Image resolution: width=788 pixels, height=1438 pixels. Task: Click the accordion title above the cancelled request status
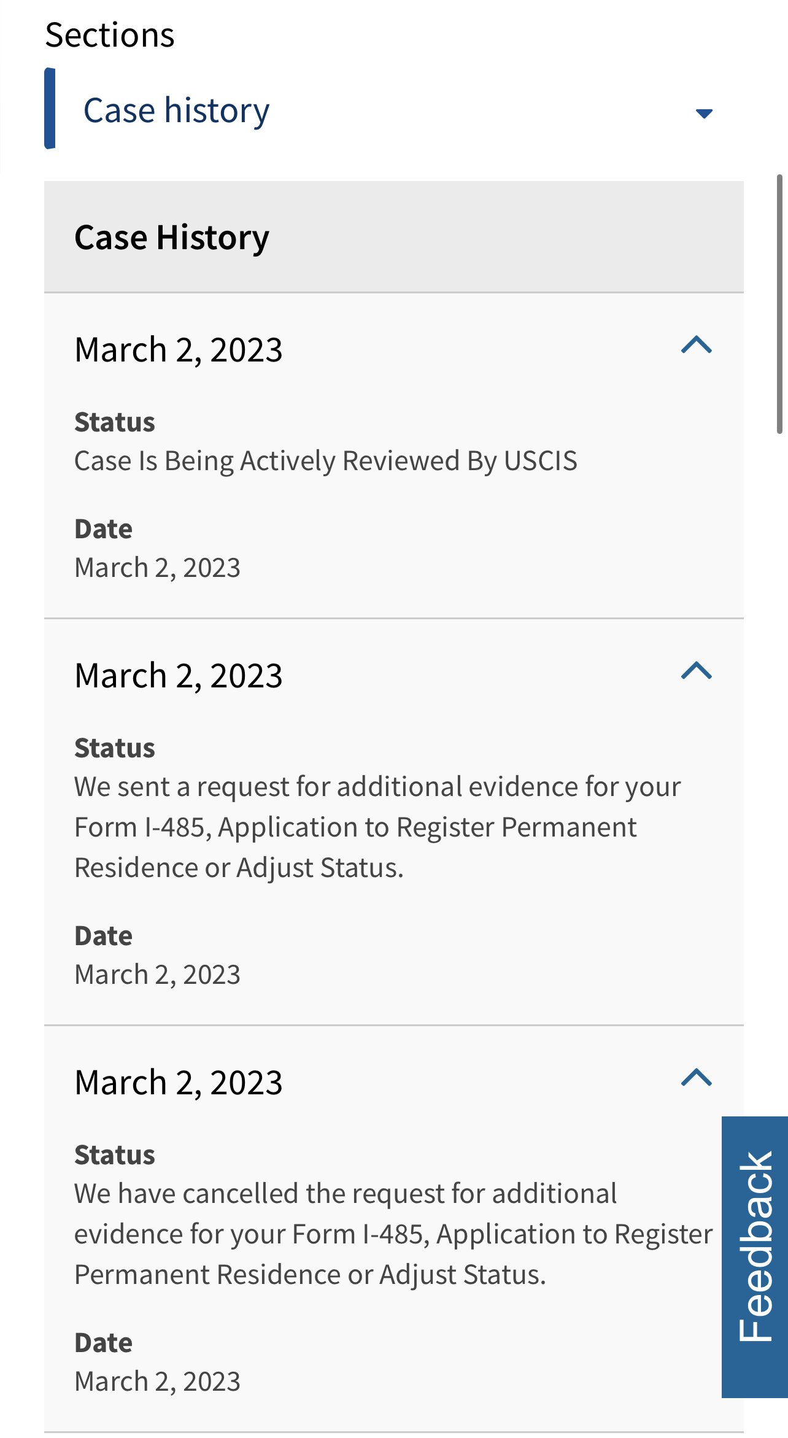point(179,1083)
